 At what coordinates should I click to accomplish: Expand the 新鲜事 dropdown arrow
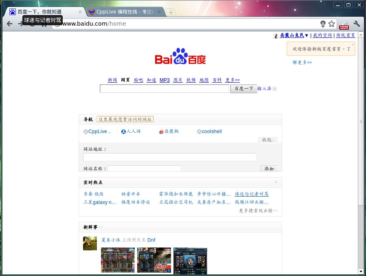(x=101, y=227)
